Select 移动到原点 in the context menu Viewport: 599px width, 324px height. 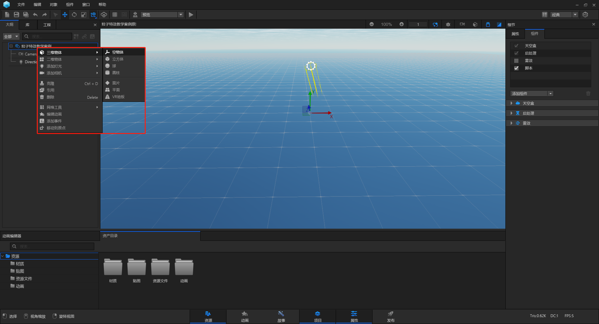70,128
